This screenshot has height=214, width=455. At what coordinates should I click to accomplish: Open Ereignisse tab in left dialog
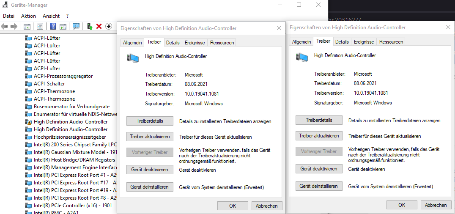coord(195,42)
